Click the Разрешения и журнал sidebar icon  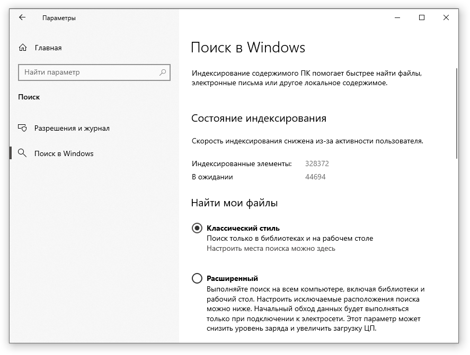(22, 128)
